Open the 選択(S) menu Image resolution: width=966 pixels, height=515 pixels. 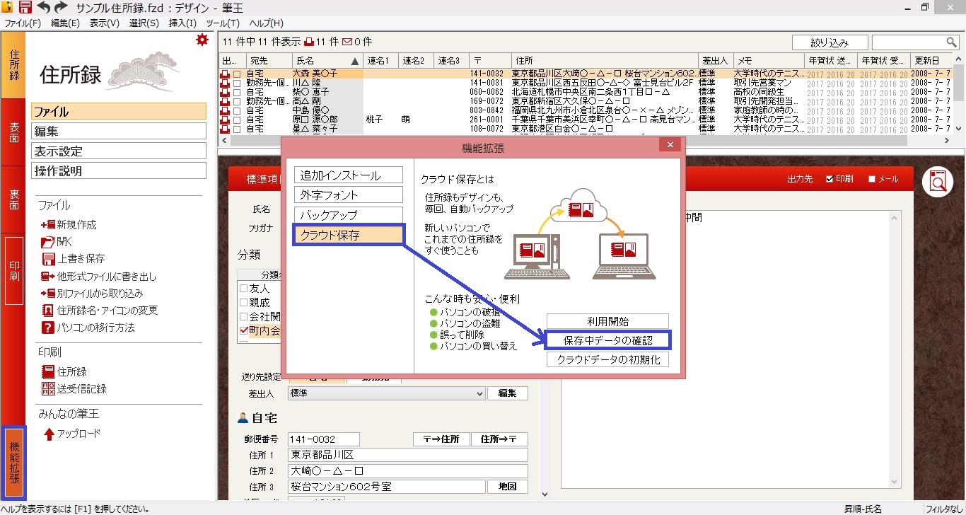coord(144,23)
